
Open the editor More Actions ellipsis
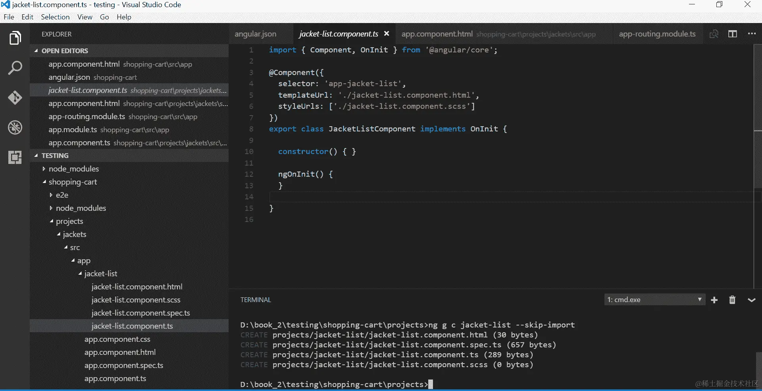(x=752, y=34)
